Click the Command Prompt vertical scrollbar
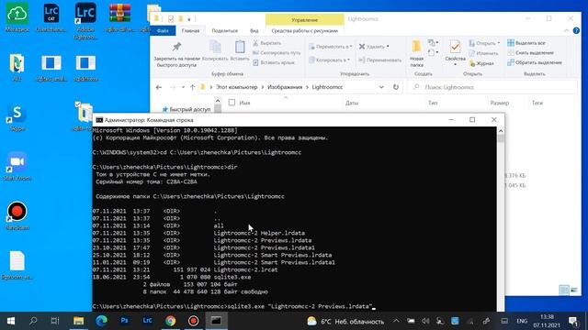The width and height of the screenshot is (588, 330). pos(501,218)
